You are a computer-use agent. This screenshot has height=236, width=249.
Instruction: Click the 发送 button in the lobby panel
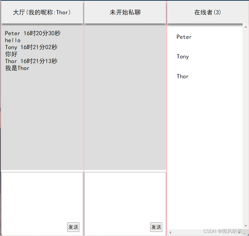[x=73, y=227]
